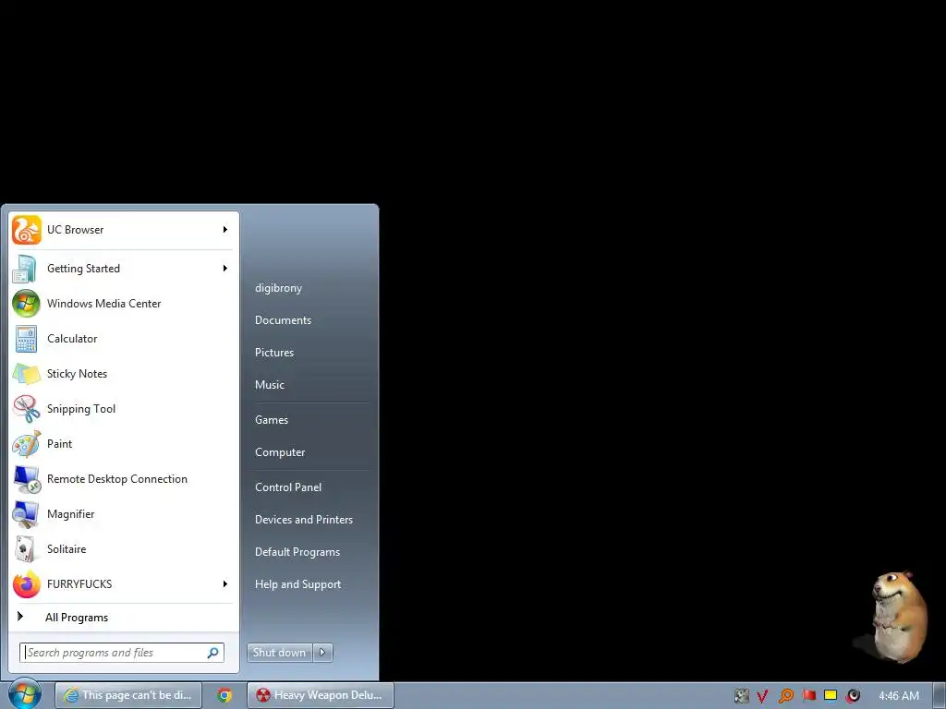The image size is (946, 709).
Task: Click the yellow tray icon
Action: [831, 695]
